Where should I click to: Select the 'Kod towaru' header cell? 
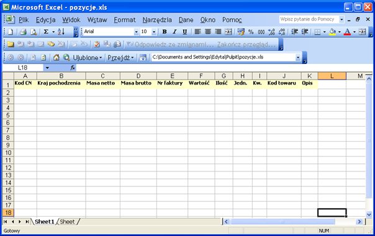pyautogui.click(x=284, y=84)
